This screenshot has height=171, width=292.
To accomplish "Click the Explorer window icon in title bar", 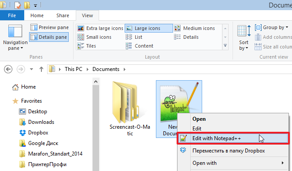I will click(3, 5).
